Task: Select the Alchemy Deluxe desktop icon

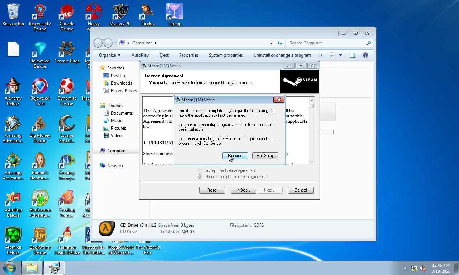Action: point(13,92)
